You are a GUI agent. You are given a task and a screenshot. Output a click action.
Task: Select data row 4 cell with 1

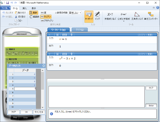click(x=25, y=85)
